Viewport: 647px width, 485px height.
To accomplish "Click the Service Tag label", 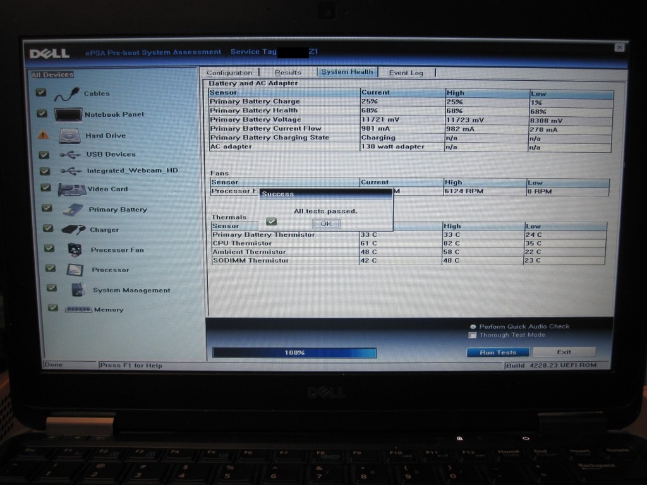I will tap(253, 52).
